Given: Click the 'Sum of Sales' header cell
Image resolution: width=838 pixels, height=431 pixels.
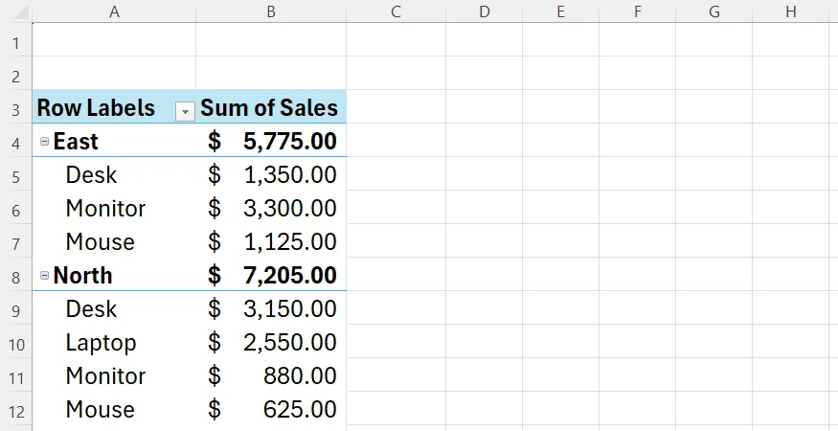Looking at the screenshot, I should [x=271, y=107].
